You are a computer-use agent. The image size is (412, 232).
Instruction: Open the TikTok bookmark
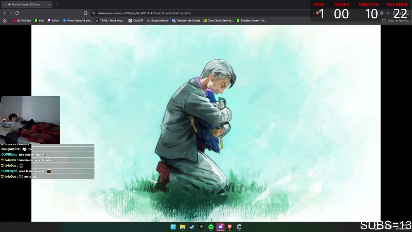tap(110, 21)
